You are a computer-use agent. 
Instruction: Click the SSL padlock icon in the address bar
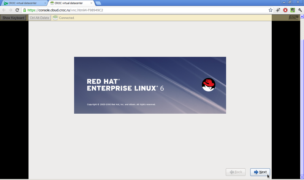(25, 10)
